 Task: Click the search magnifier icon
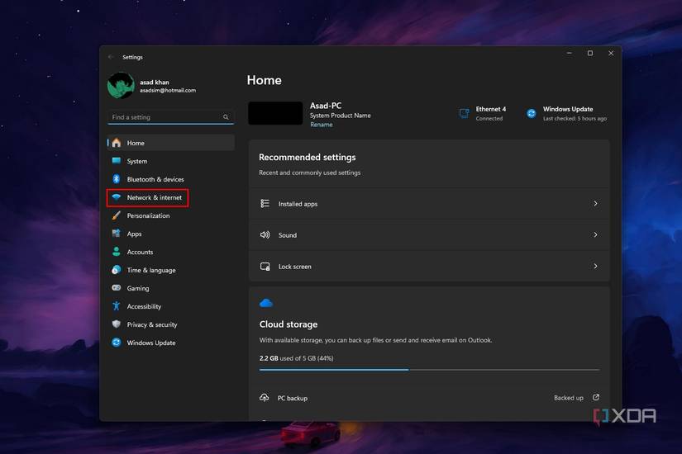pyautogui.click(x=226, y=117)
